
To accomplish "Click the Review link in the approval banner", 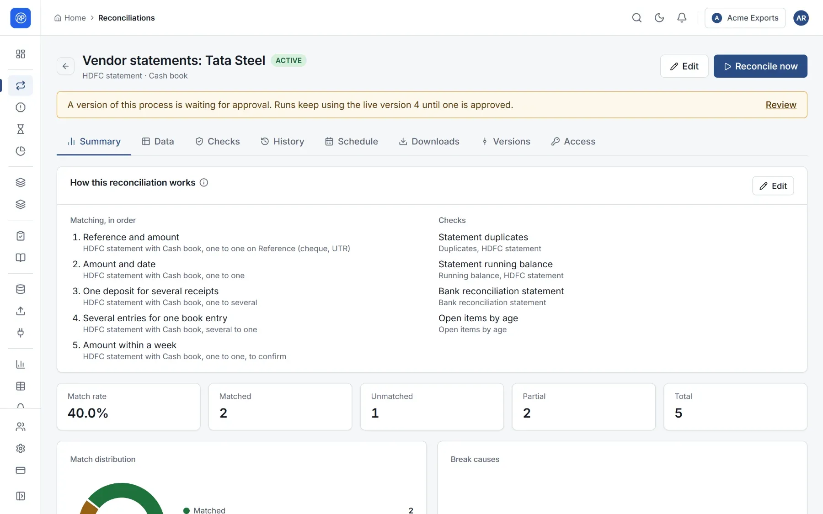I will click(x=780, y=105).
